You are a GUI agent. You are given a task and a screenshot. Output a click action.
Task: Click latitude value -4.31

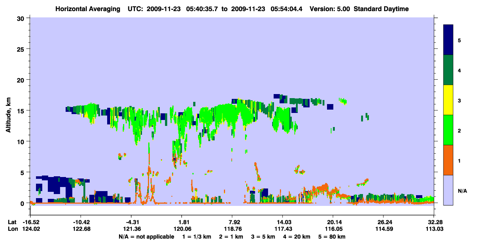click(x=131, y=222)
